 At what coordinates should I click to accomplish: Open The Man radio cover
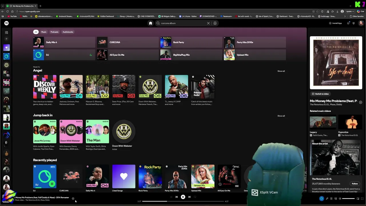pyautogui.click(x=97, y=132)
